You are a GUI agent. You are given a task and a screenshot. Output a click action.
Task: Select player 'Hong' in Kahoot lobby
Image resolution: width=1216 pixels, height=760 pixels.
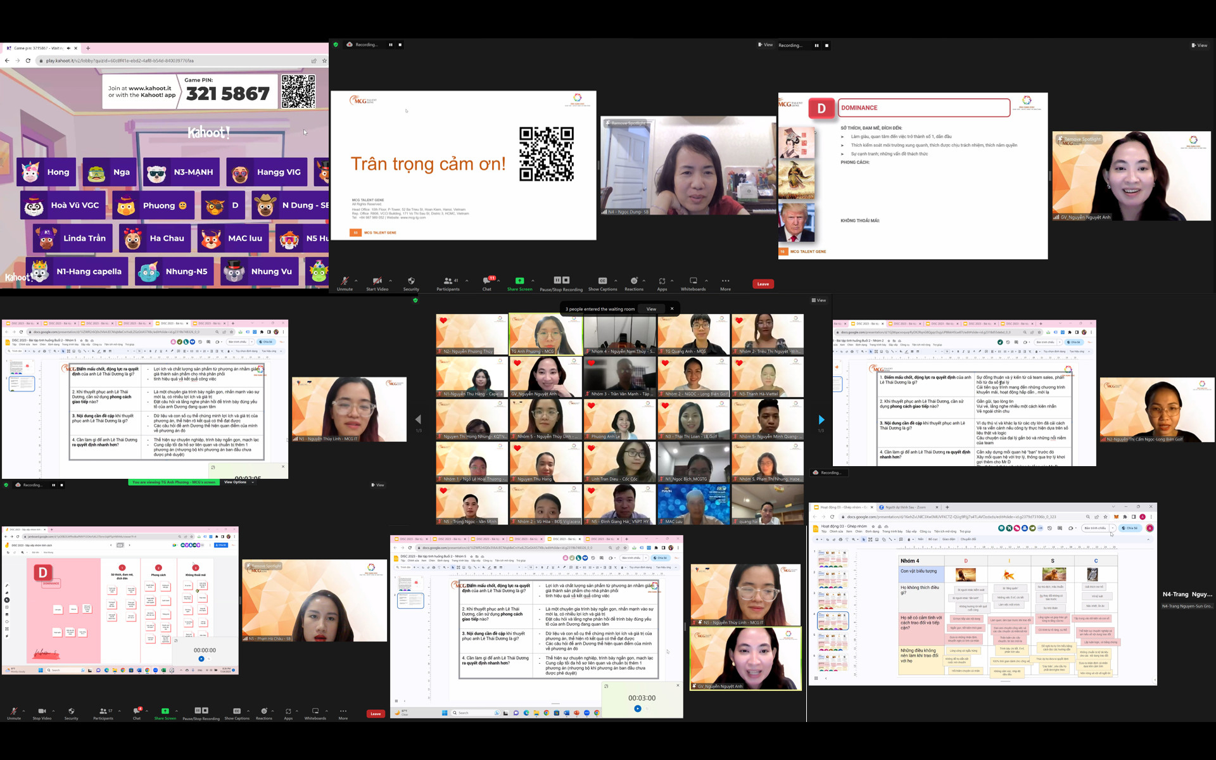(x=46, y=172)
